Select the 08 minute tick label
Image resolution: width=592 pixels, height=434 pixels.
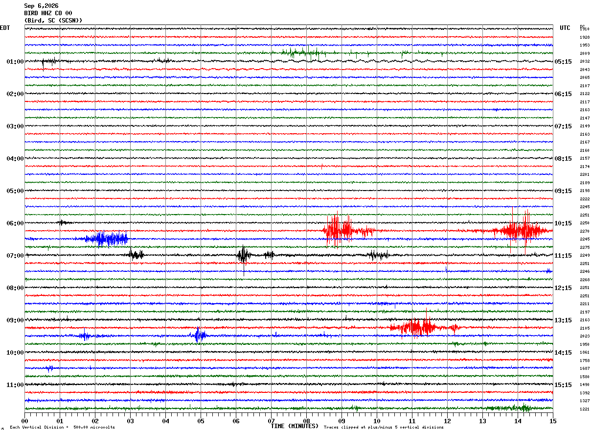307,421
